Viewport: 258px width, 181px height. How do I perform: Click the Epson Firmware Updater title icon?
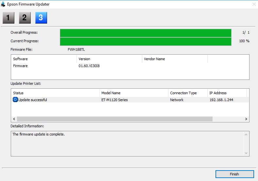coord(3,4)
